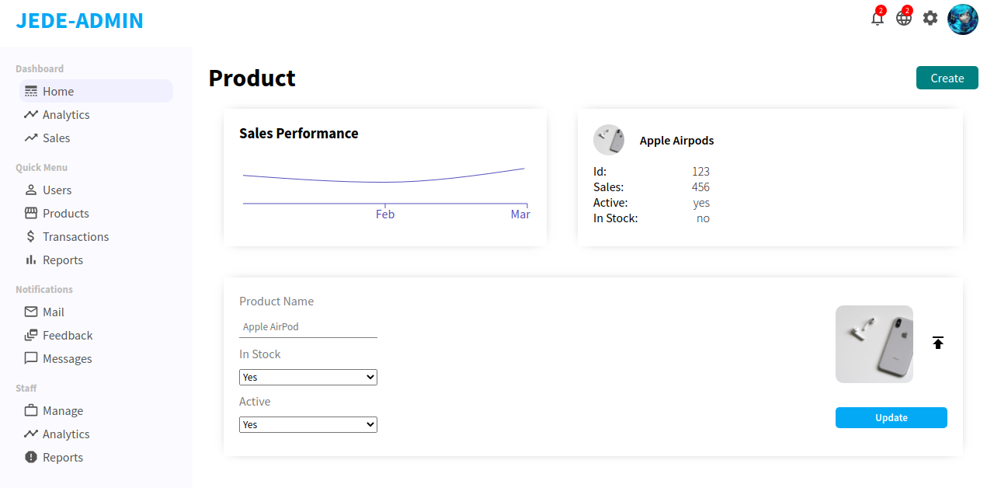This screenshot has height=488, width=994.
Task: Go to Home in the sidebar
Action: point(96,91)
